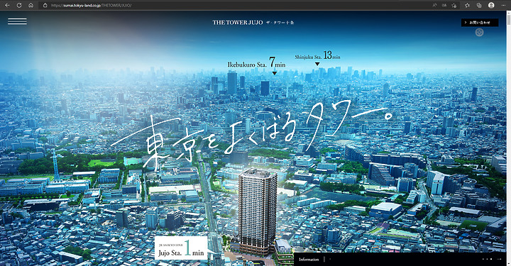
Task: Activate the Read Aloud icon
Action: 434,5
